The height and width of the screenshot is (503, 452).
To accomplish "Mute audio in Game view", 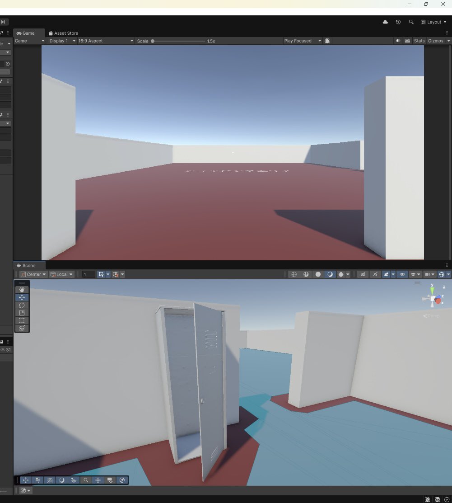I will tap(398, 41).
